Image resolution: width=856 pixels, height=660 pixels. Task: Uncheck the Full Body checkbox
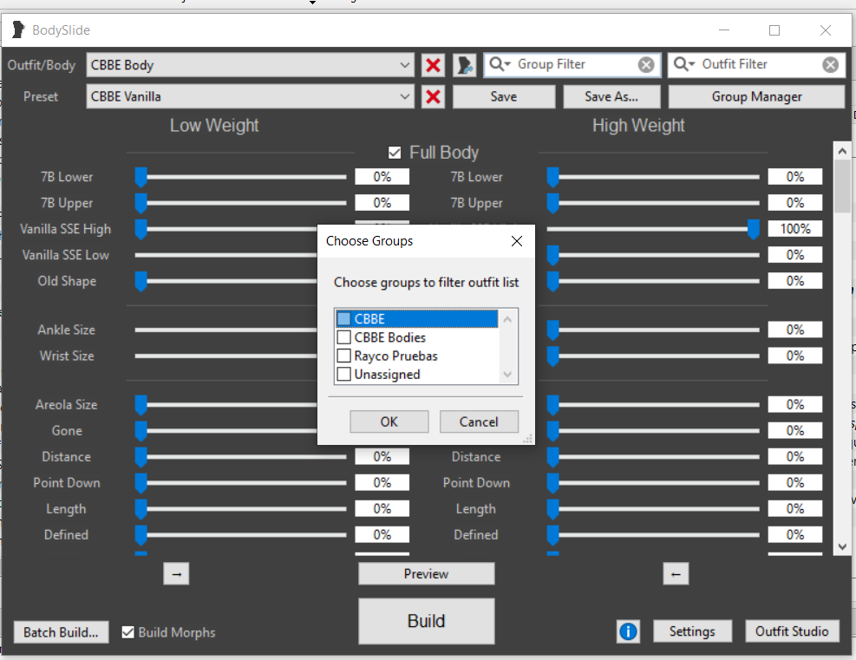pyautogui.click(x=395, y=152)
